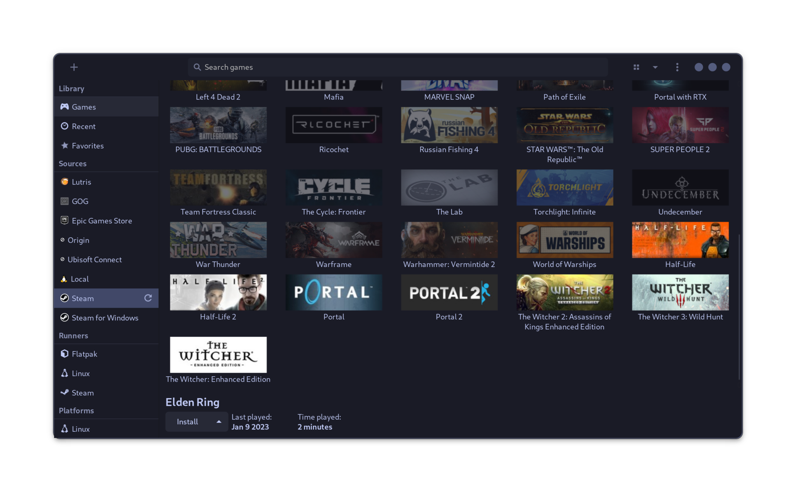
Task: Open the view options dropdown arrow
Action: tap(655, 67)
